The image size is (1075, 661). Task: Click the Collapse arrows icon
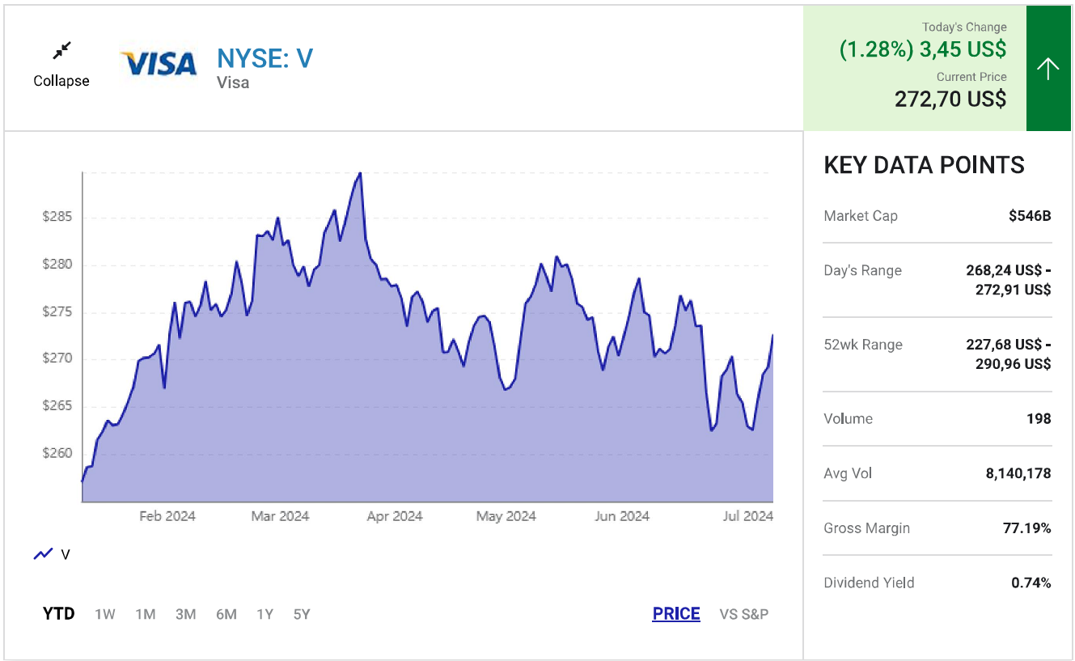point(61,51)
